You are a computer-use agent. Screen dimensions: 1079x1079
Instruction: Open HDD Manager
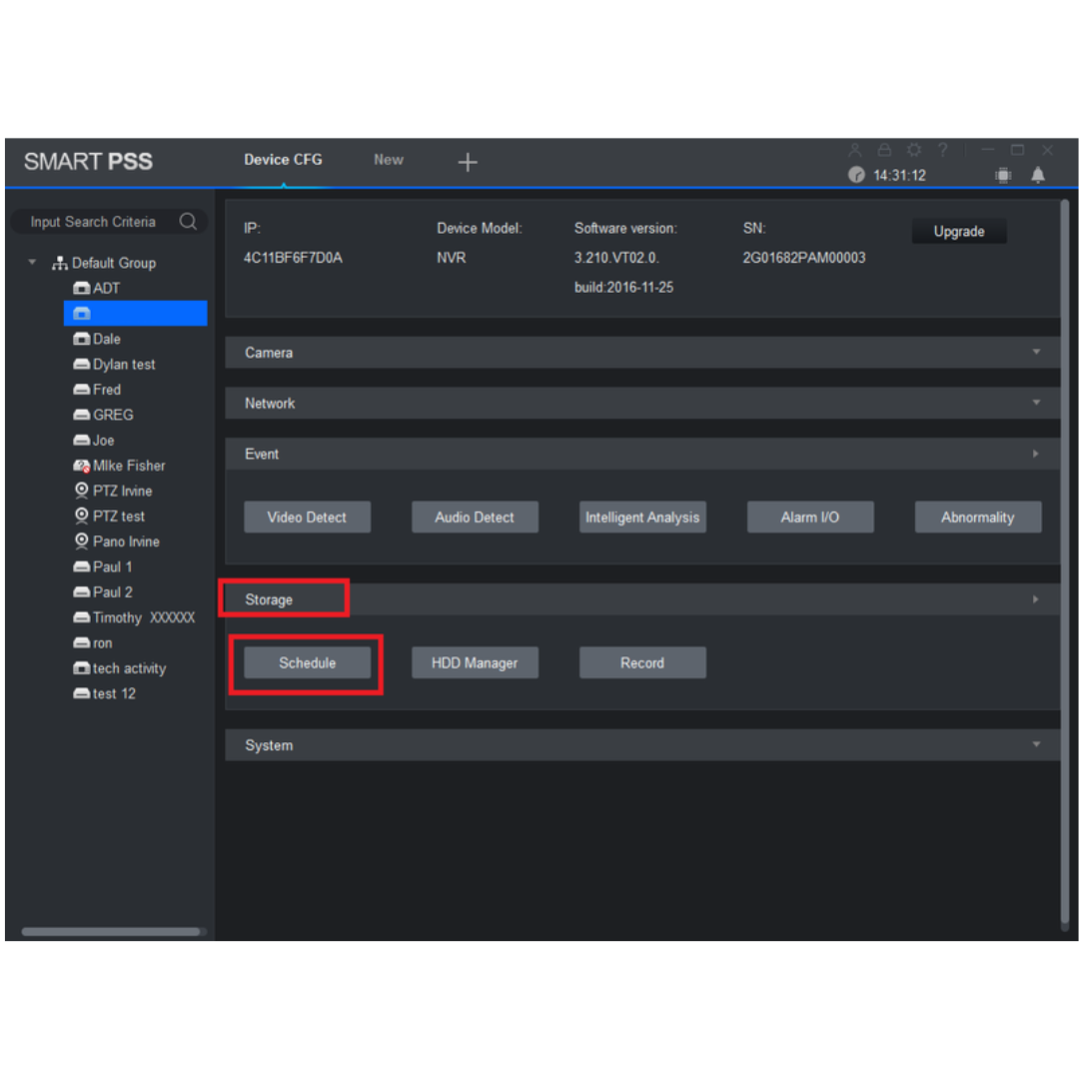(475, 662)
